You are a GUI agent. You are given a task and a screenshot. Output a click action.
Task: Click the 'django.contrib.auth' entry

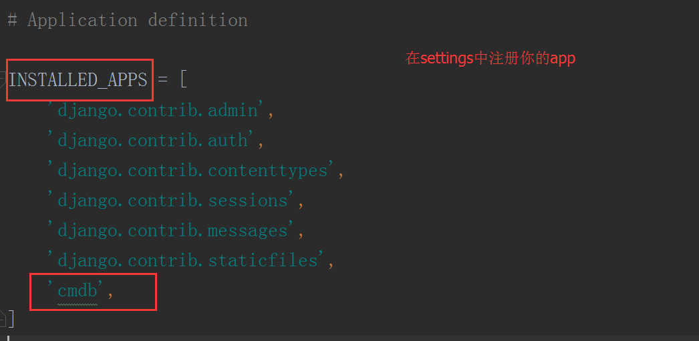(152, 140)
